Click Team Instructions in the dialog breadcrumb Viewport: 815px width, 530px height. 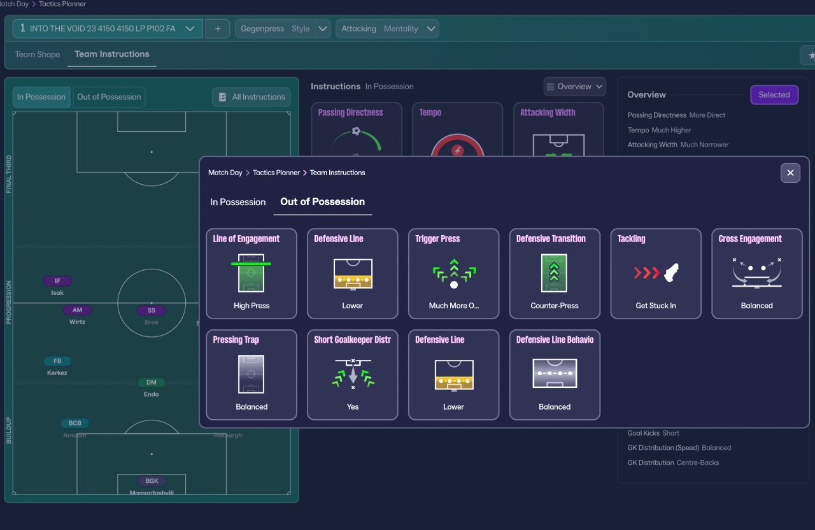(337, 173)
